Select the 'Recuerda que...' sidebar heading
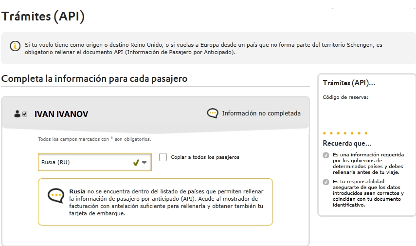 tap(347, 144)
